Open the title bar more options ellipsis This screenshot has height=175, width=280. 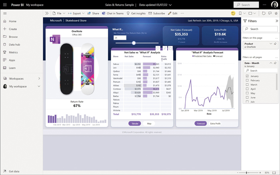264,5
